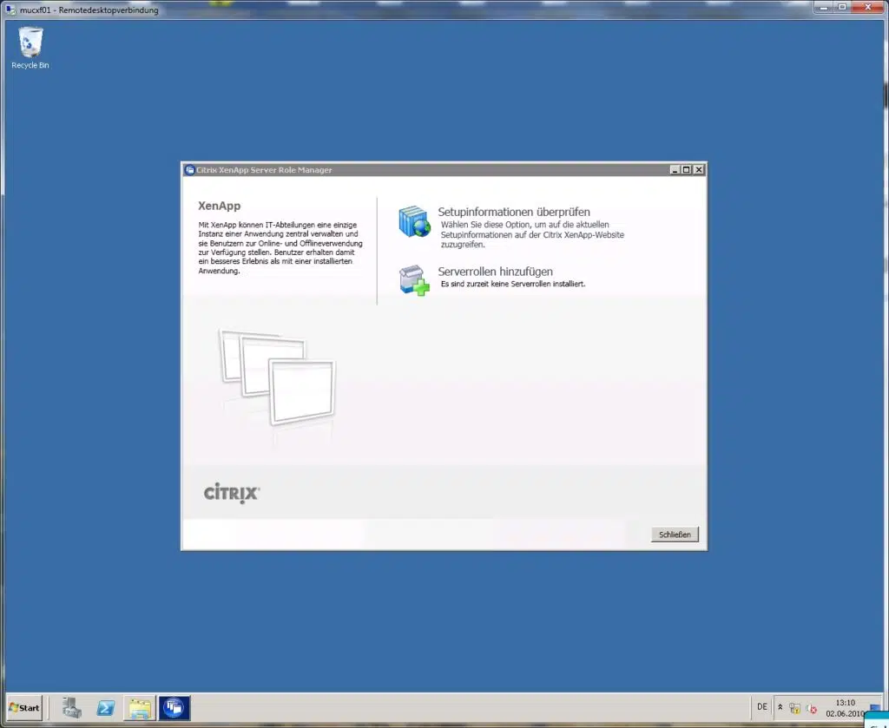Click the 'mucxf01 - Remotedesktopverbindung' title text
889x728 pixels.
pyautogui.click(x=89, y=10)
